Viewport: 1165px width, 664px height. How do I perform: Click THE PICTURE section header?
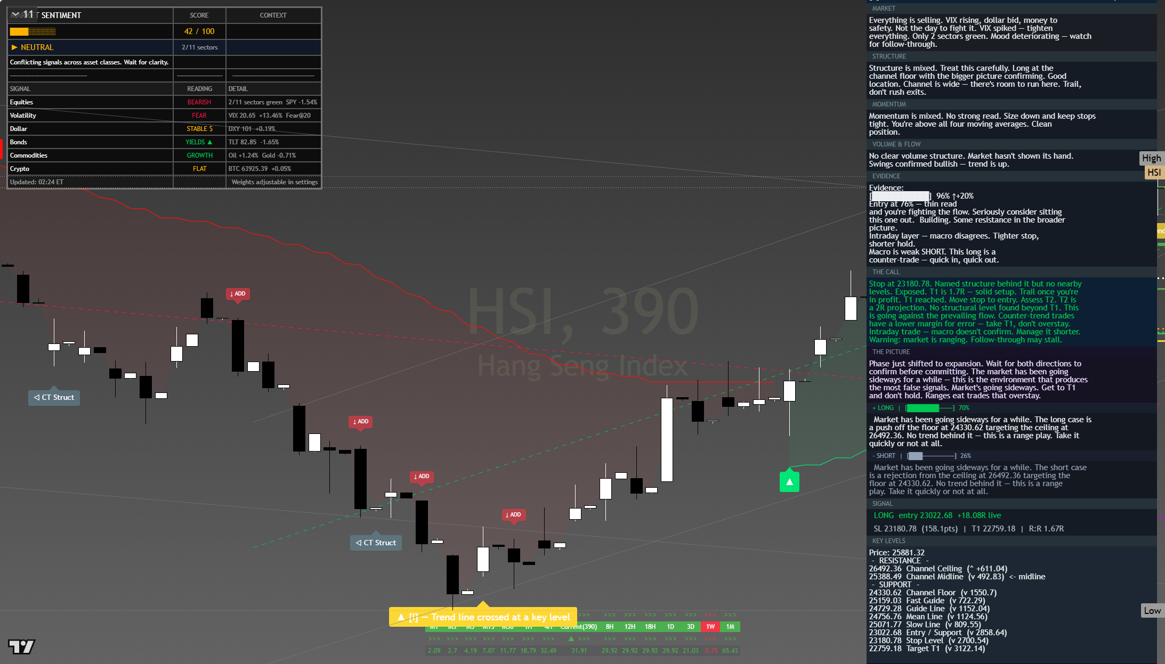pyautogui.click(x=1012, y=352)
